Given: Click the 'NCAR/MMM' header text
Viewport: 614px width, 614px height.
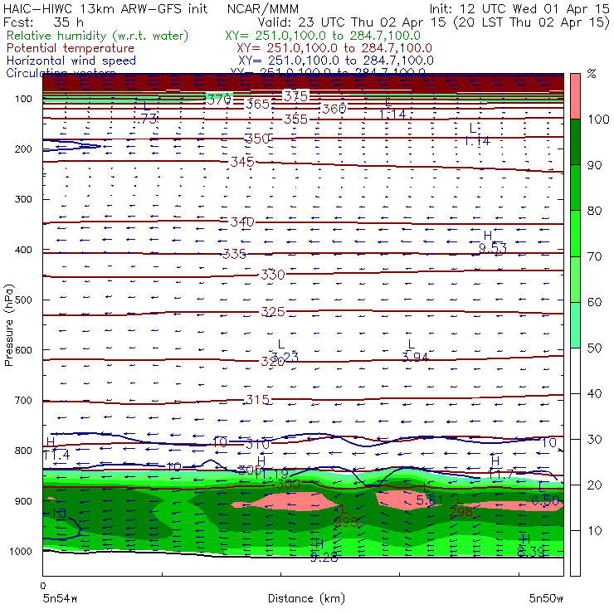Looking at the screenshot, I should coord(263,8).
